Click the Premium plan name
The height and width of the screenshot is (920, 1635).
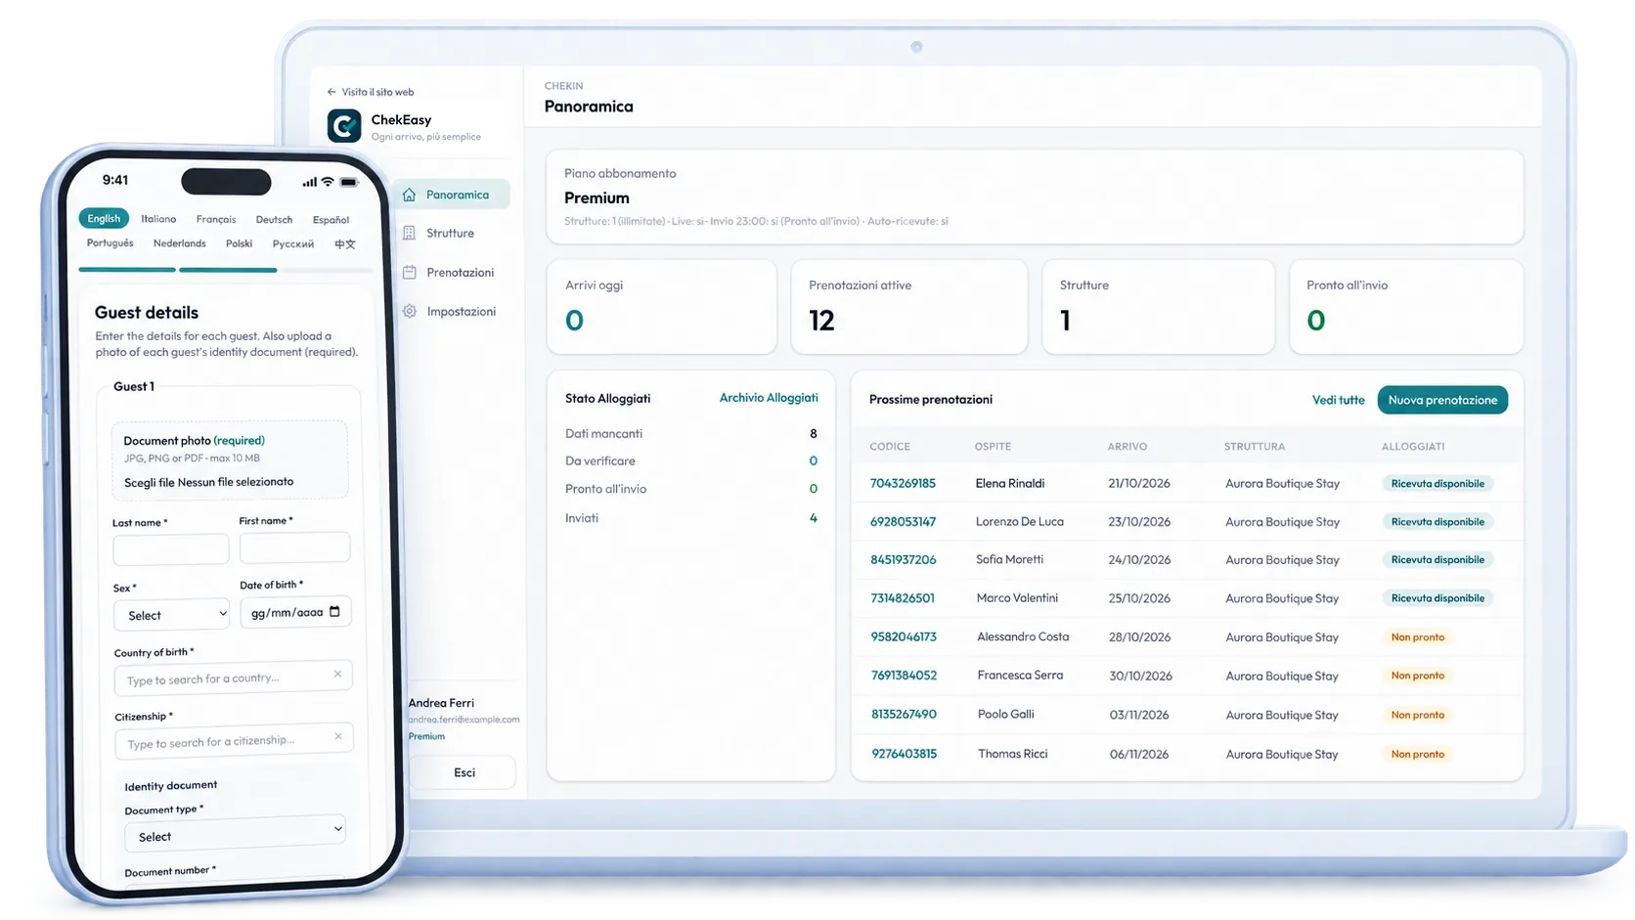pyautogui.click(x=597, y=197)
